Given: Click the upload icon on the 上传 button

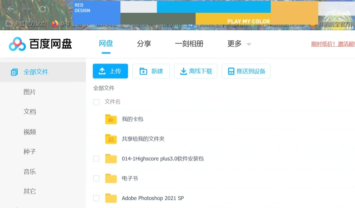Looking at the screenshot, I should (102, 71).
